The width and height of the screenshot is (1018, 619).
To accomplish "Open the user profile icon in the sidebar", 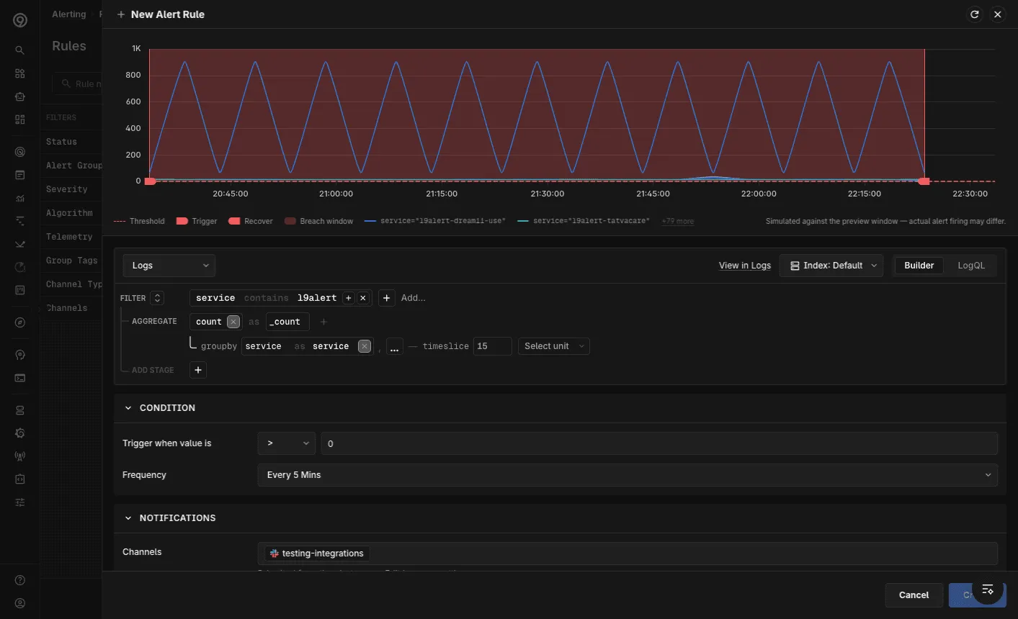I will pos(19,603).
